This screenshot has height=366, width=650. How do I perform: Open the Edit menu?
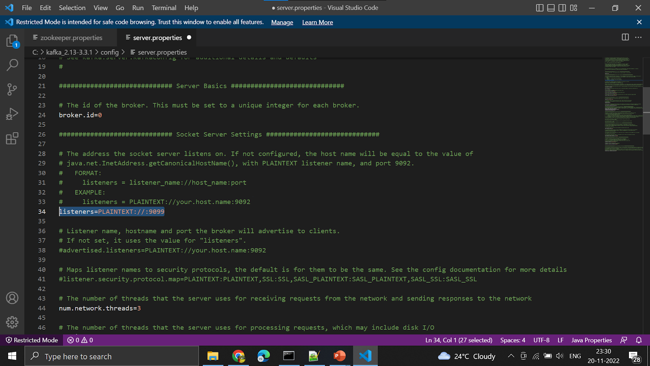(45, 8)
